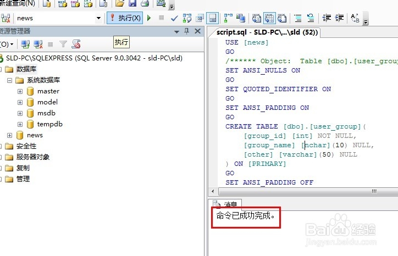398x256 pixels.
Task: Click the Print icon in top toolbar
Action: pyautogui.click(x=145, y=3)
